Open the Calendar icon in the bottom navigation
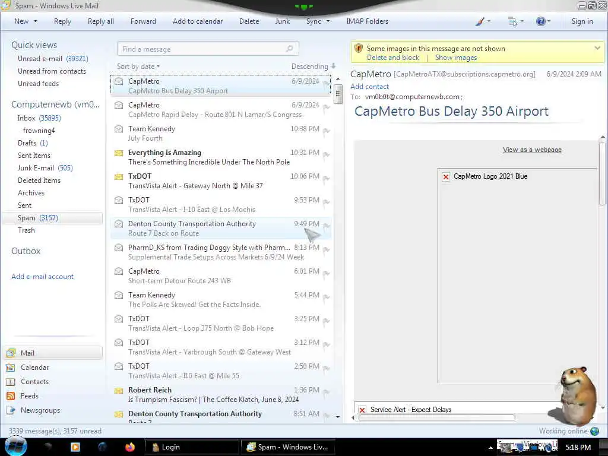The height and width of the screenshot is (456, 608). tap(11, 367)
